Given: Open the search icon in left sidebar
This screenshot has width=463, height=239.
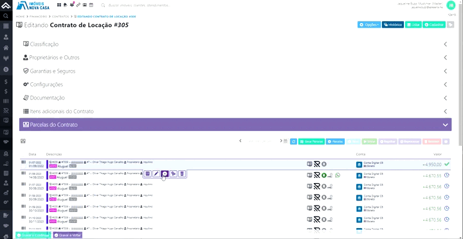Looking at the screenshot, I should click(x=6, y=16).
